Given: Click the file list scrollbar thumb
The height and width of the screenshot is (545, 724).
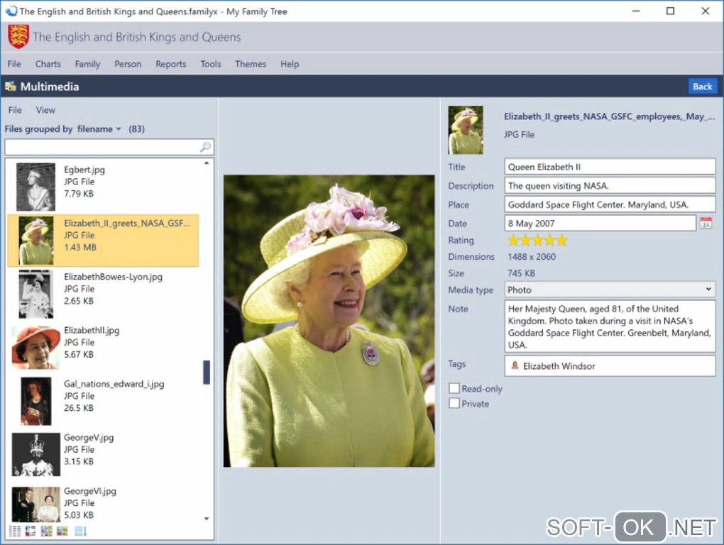Looking at the screenshot, I should [x=207, y=372].
